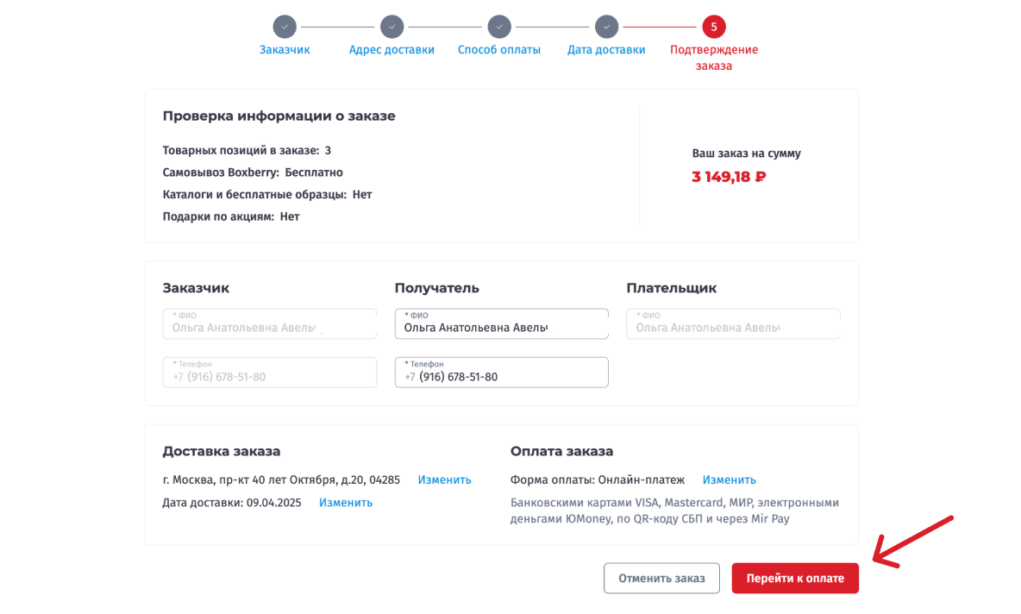Viewport: 1021px width, 614px height.
Task: Change the payment method via Изменить link
Action: (729, 480)
